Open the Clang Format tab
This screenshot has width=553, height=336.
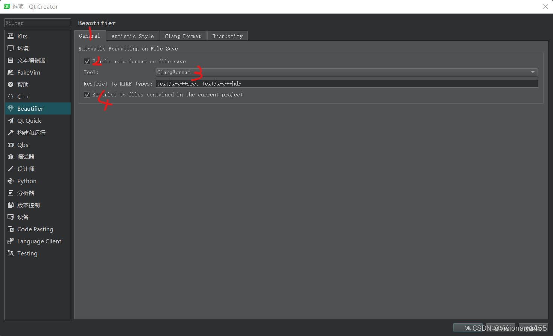[x=183, y=36]
